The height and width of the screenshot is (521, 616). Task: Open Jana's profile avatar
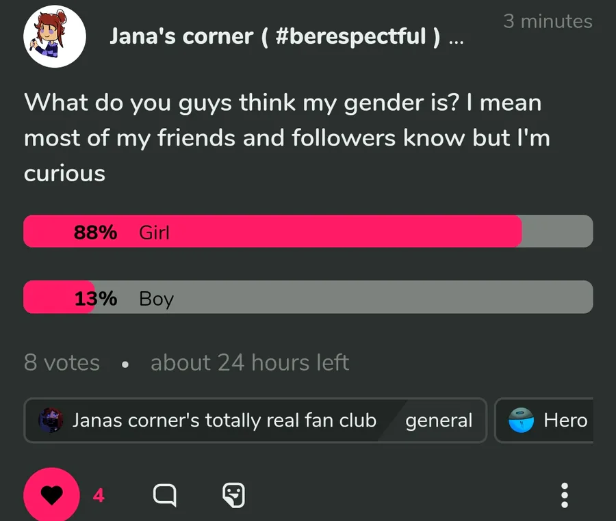coord(55,36)
